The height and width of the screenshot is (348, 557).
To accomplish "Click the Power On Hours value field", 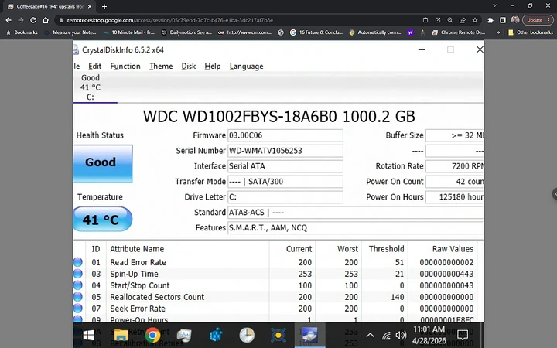I will (x=455, y=196).
